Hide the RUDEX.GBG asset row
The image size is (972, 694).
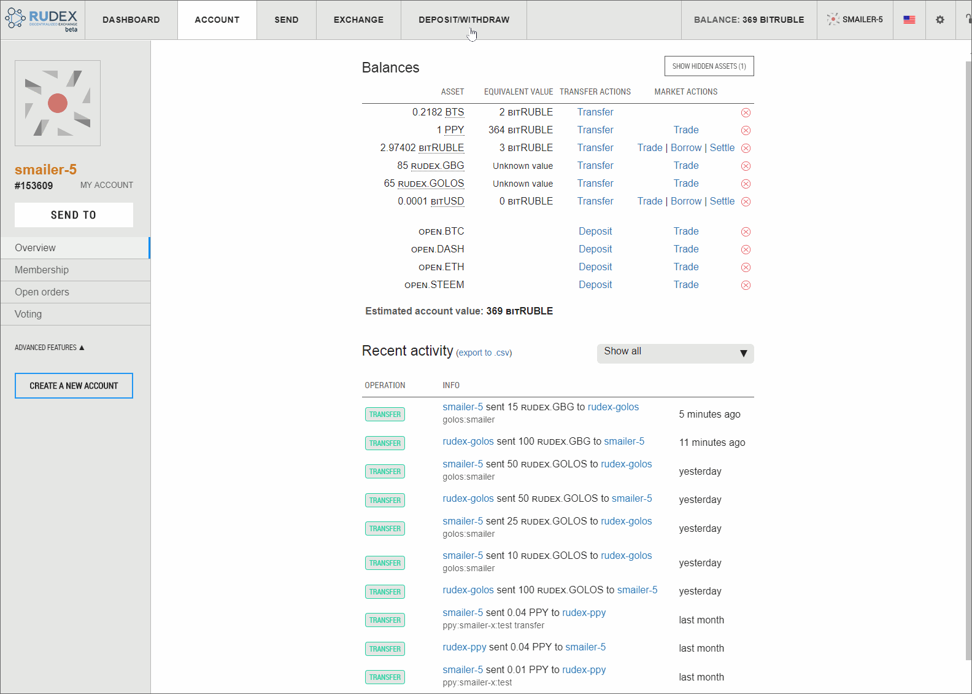(x=746, y=166)
